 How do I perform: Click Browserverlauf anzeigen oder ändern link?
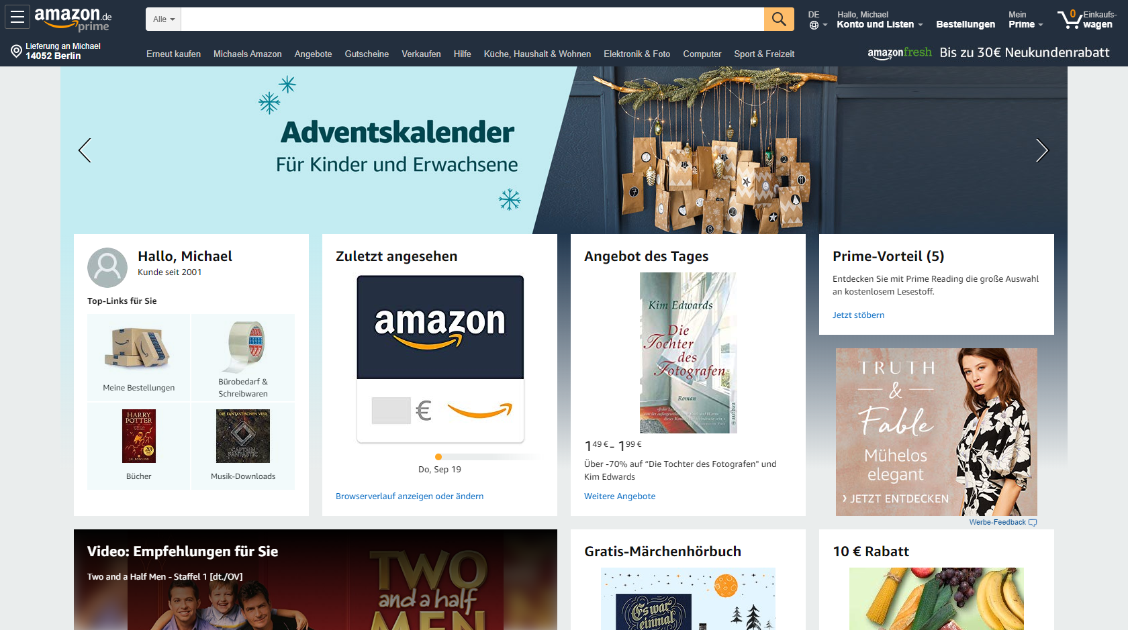[x=410, y=496]
